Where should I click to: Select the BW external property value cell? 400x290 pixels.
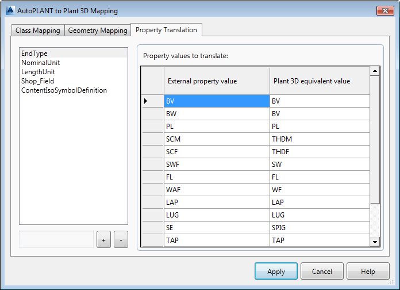(x=217, y=114)
